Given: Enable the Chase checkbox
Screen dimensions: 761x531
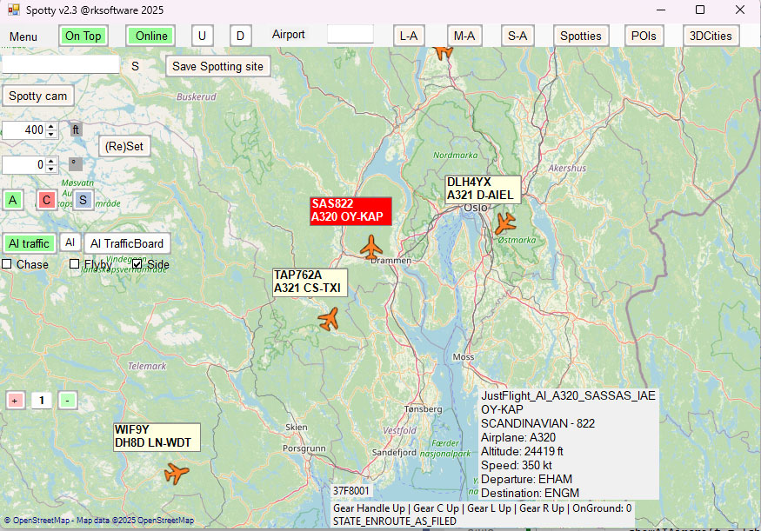Looking at the screenshot, I should [7, 264].
